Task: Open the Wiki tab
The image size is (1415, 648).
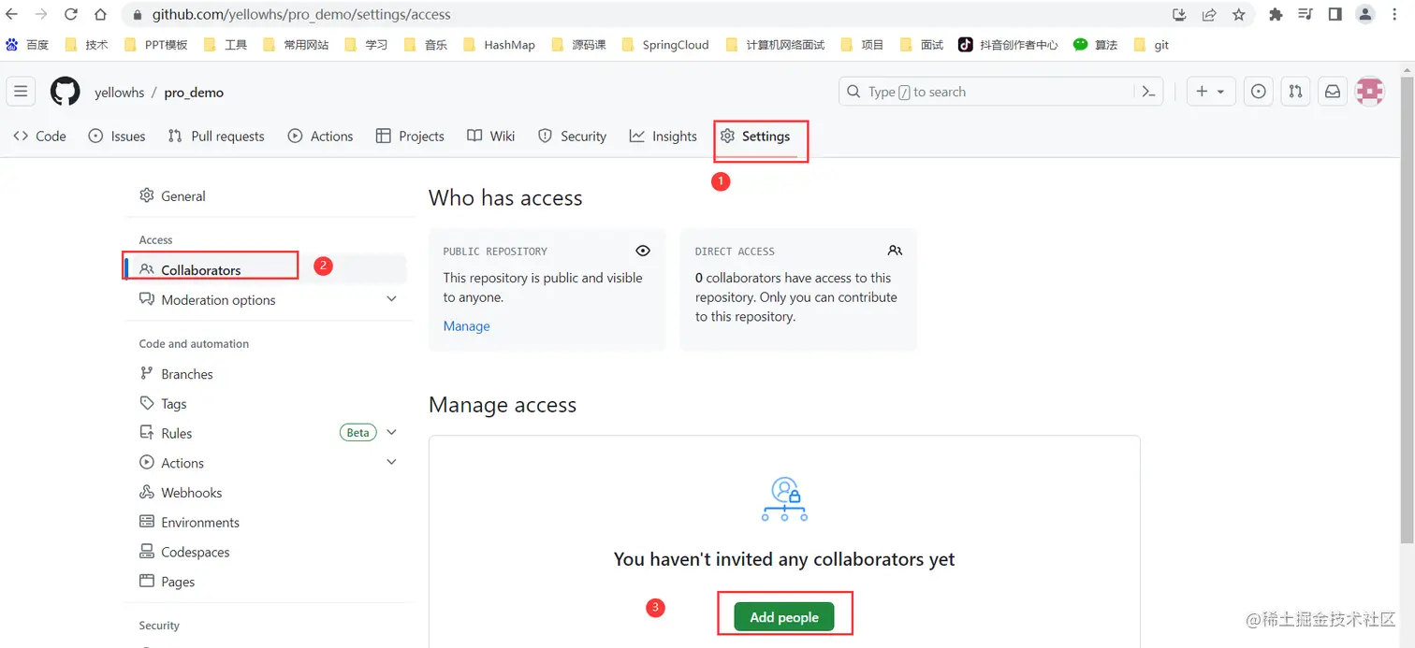Action: coord(491,136)
